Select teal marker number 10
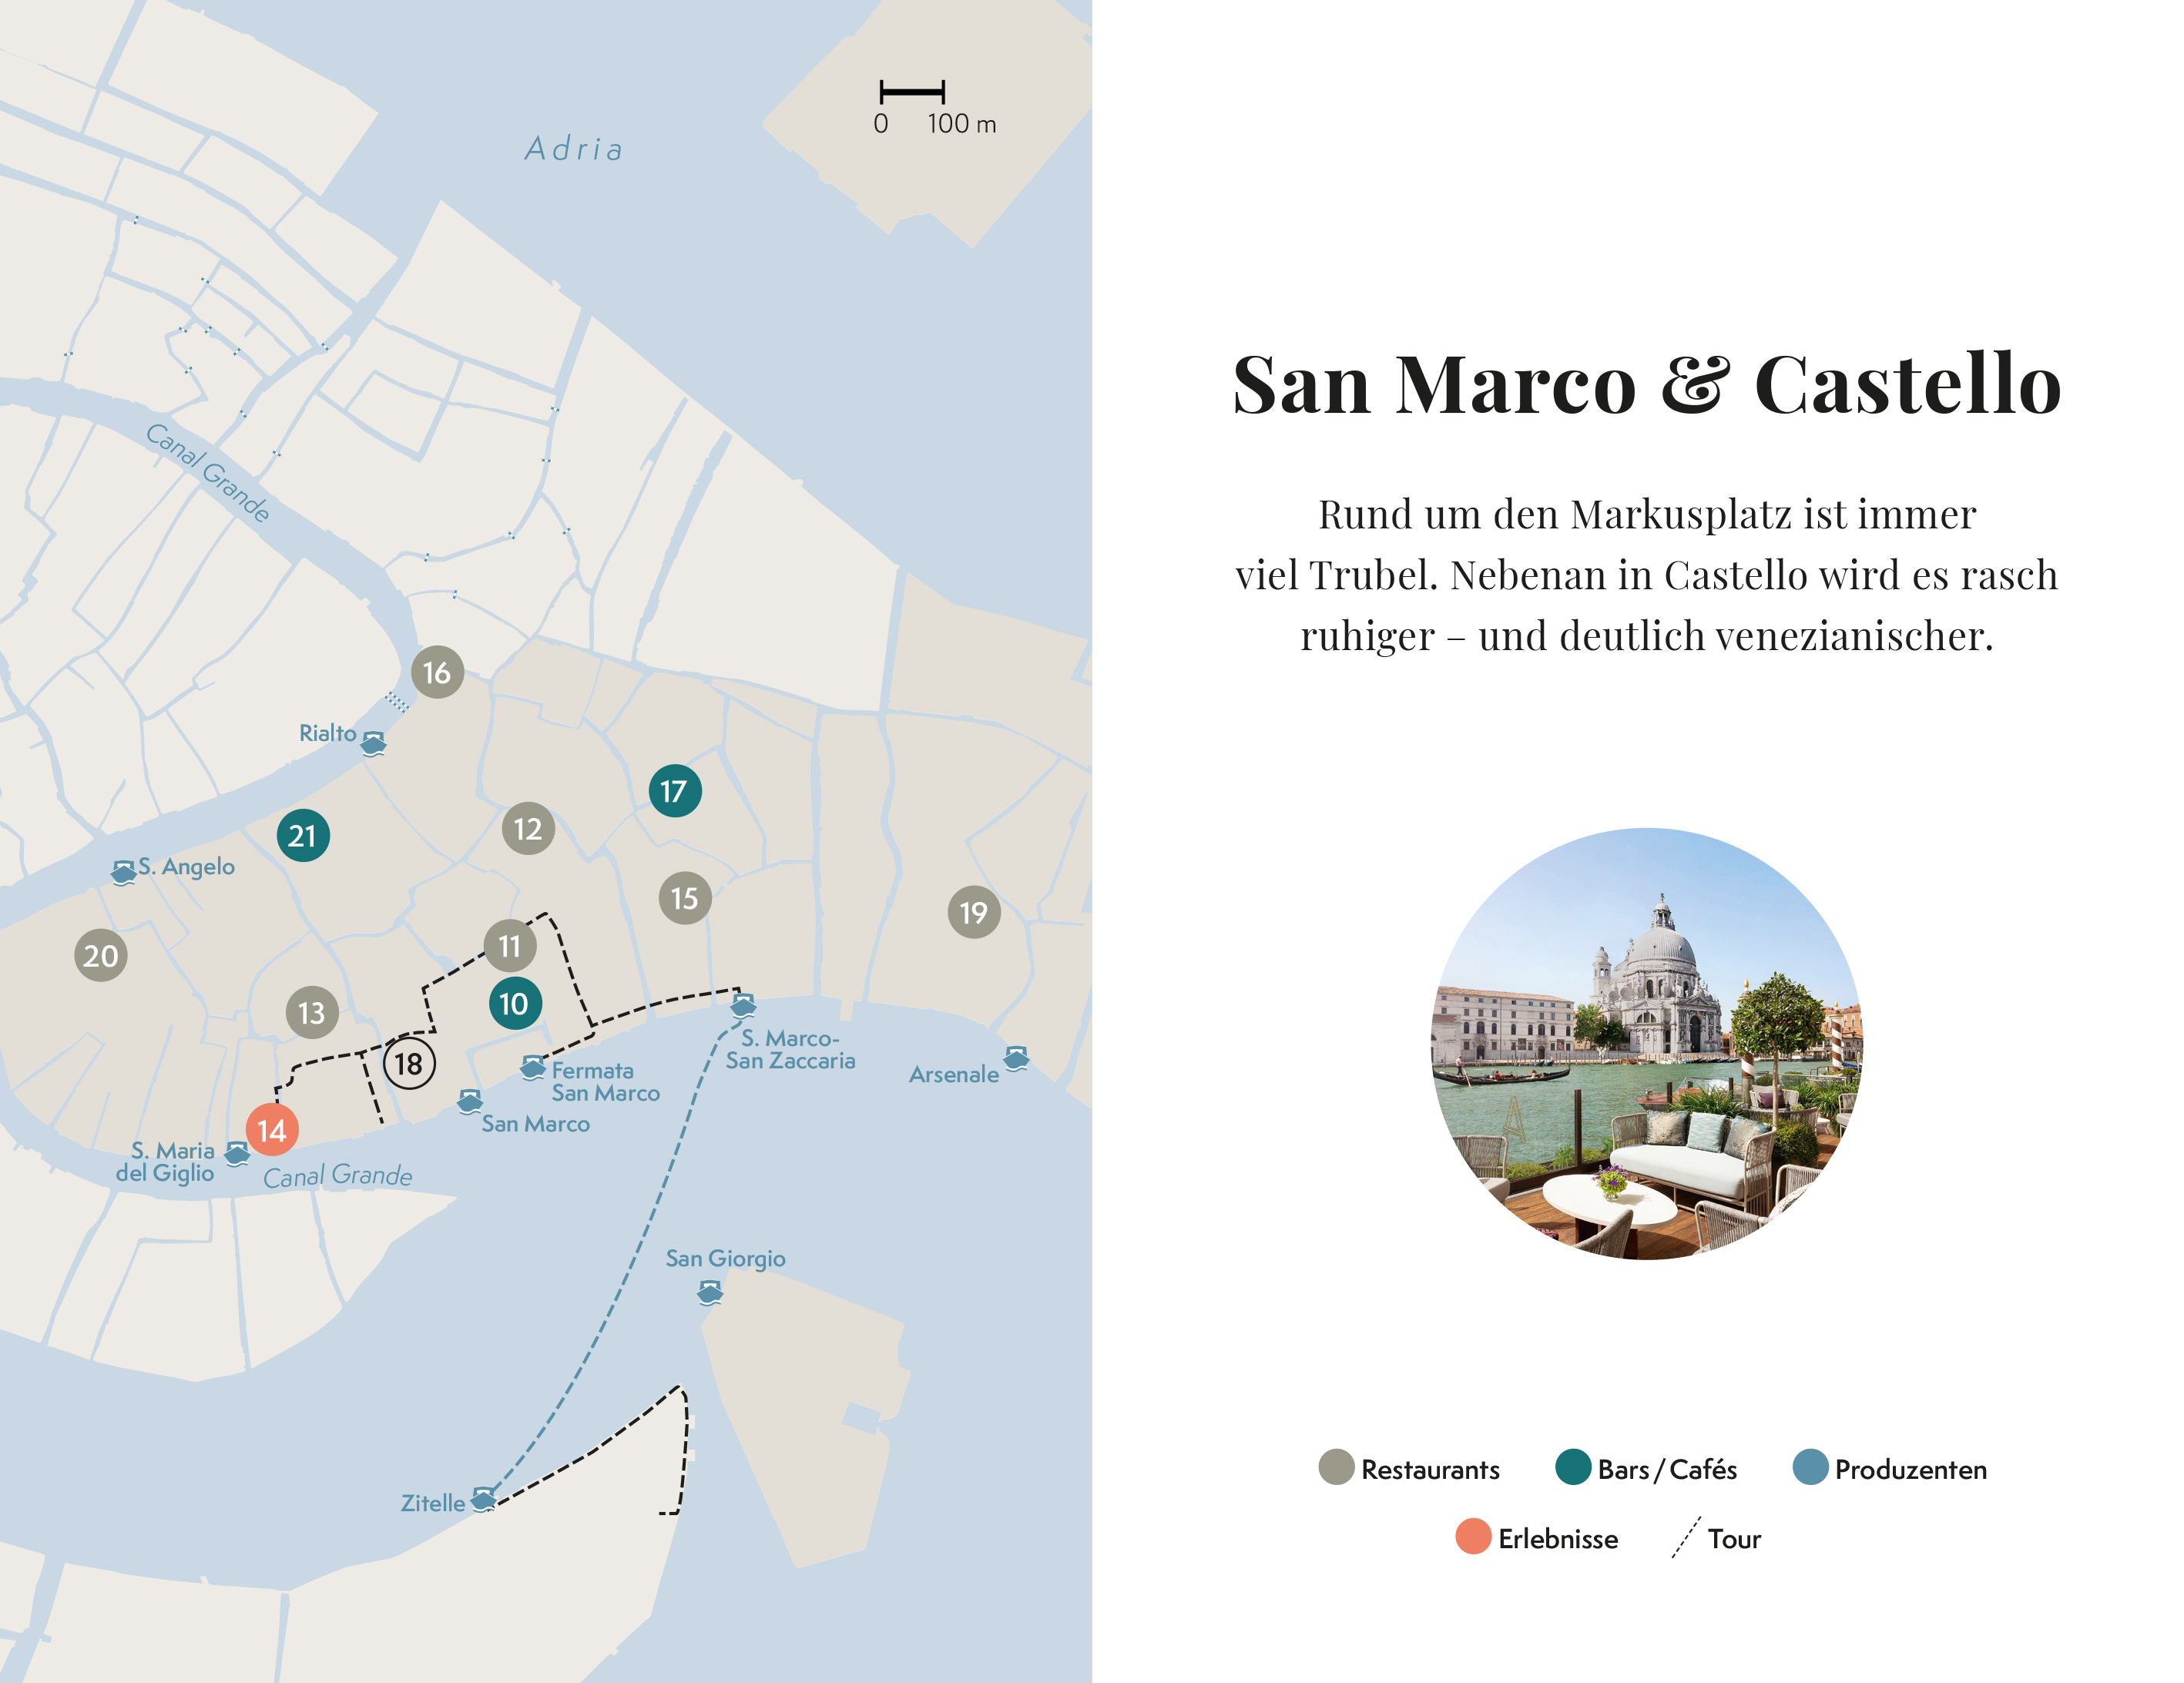The image size is (2184, 1683). pos(515,1003)
